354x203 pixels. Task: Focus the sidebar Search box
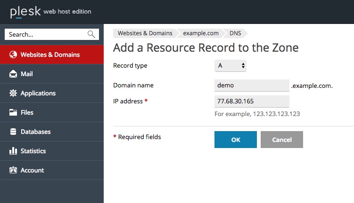click(x=52, y=34)
